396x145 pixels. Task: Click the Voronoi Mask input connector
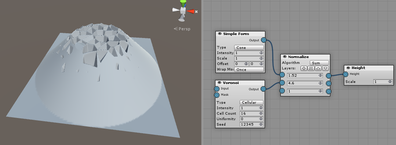pyautogui.click(x=217, y=95)
